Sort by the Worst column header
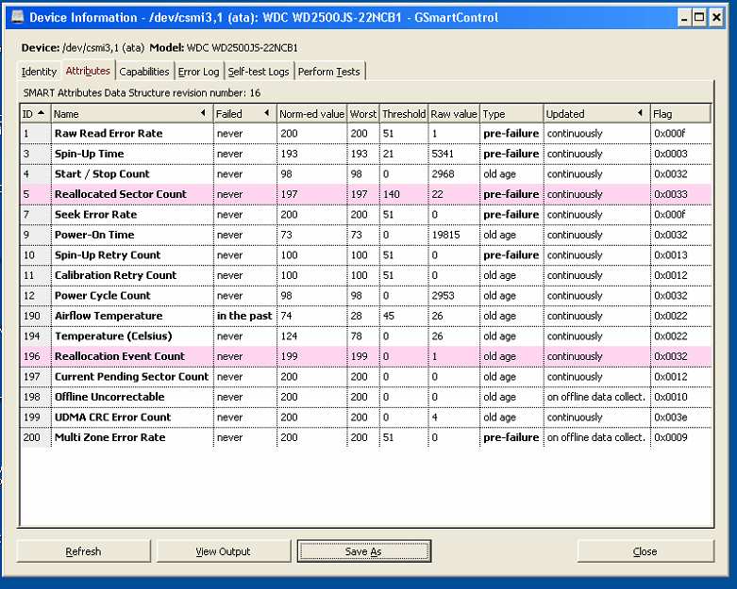This screenshot has width=737, height=589. [363, 114]
